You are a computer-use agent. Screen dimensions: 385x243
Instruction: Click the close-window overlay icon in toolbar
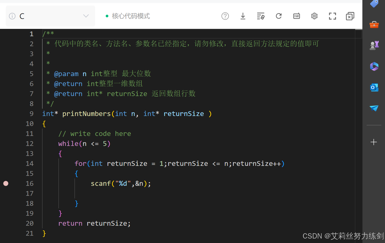(x=350, y=16)
